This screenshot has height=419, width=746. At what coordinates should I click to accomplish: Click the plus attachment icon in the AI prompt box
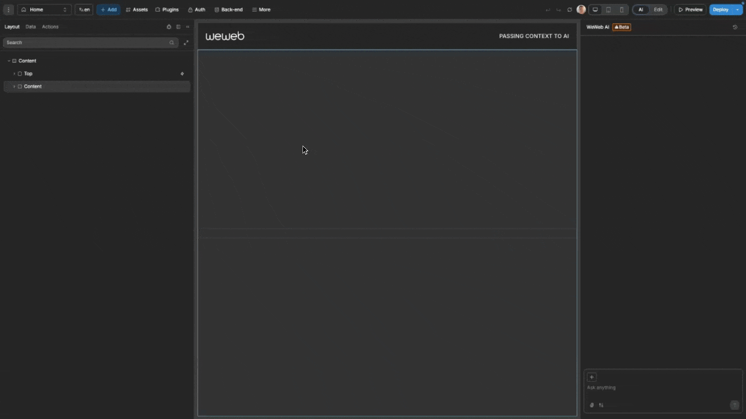click(x=592, y=377)
